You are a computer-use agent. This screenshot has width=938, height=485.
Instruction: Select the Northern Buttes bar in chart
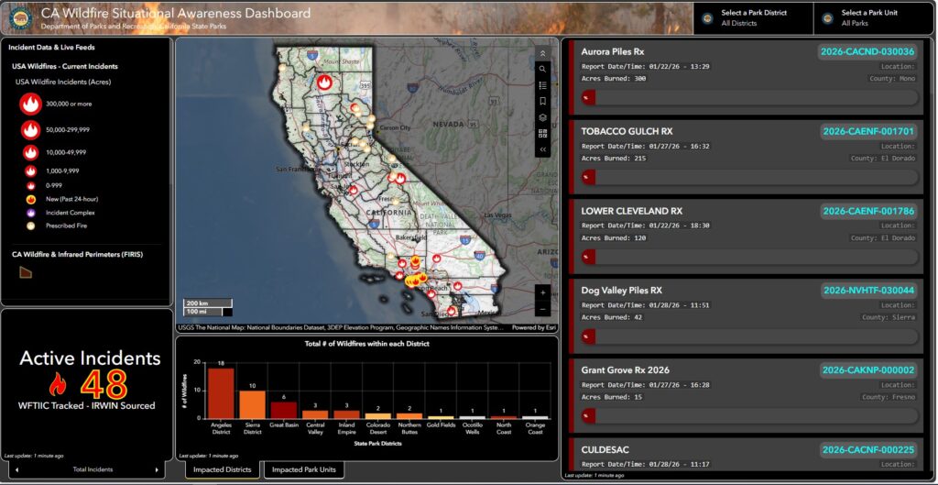[x=409, y=416]
